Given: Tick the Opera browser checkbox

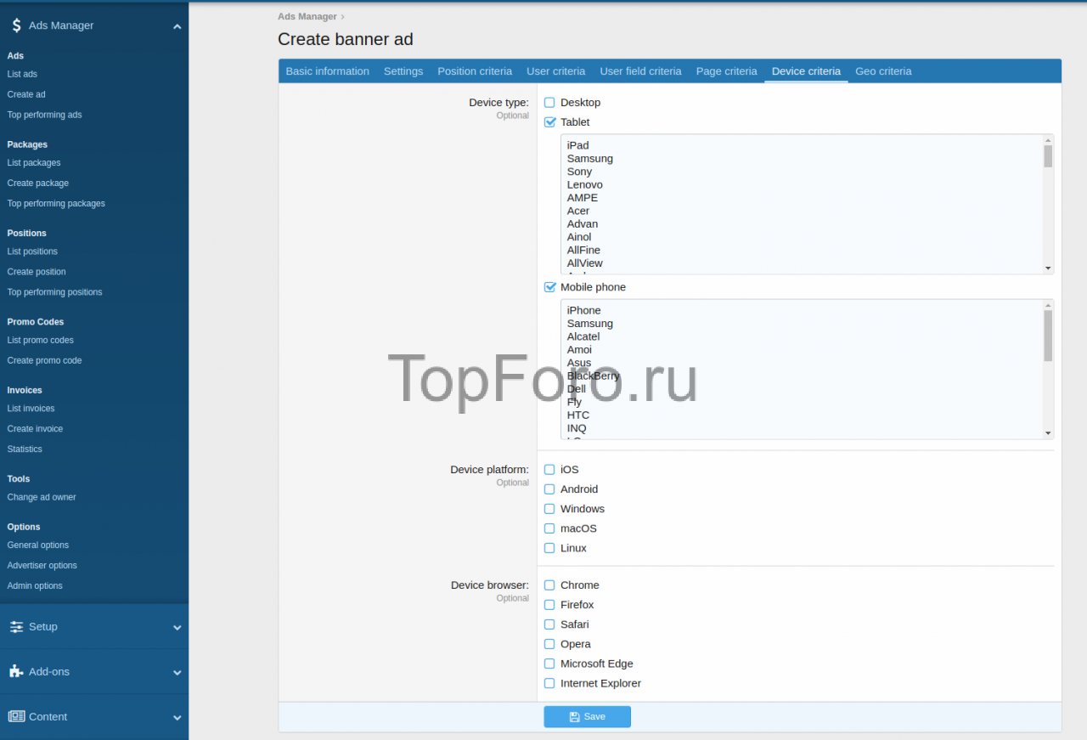Looking at the screenshot, I should click(549, 644).
